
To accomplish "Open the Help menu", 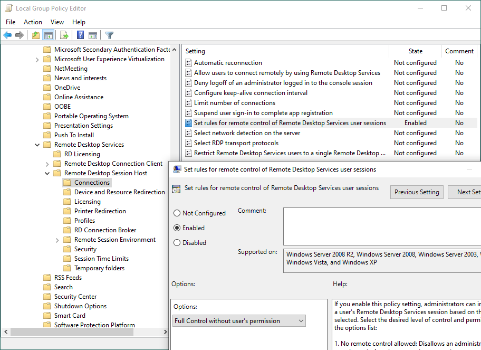I will coord(79,22).
